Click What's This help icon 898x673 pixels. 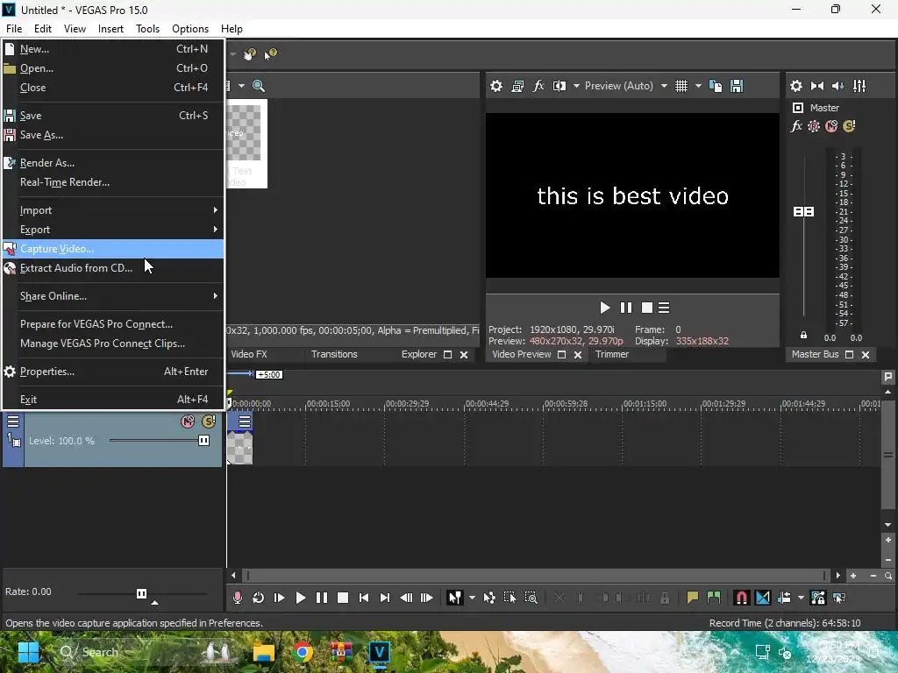pos(270,54)
